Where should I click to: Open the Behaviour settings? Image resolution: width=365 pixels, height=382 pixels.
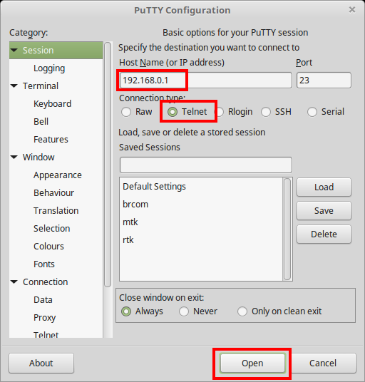click(x=53, y=193)
